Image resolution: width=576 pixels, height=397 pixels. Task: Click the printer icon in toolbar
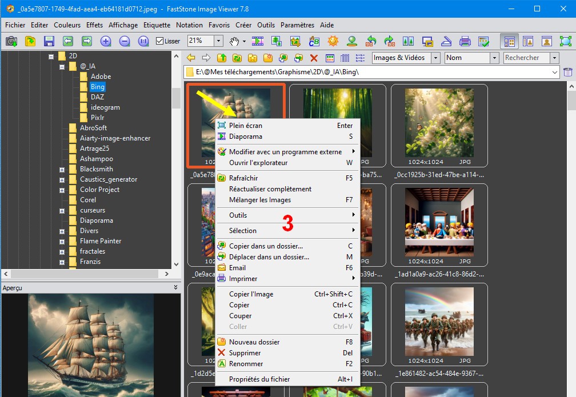pos(465,41)
